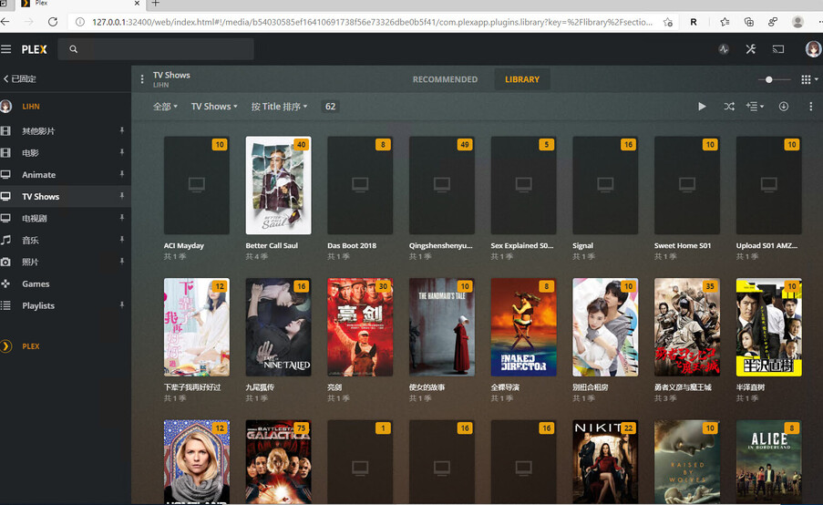This screenshot has height=505, width=823.
Task: Open Animate library in sidebar
Action: click(x=39, y=175)
